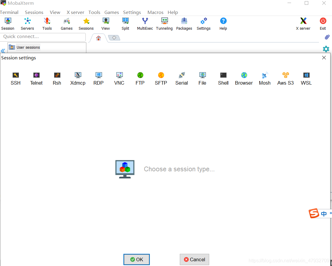Screen dimensions: 332x266
Task: Click the View toolbar icon
Action: (106, 24)
